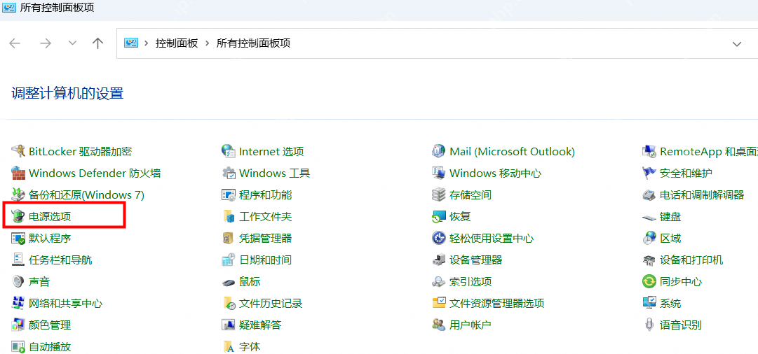
Task: Open the 用户帐户 text link
Action: click(471, 325)
